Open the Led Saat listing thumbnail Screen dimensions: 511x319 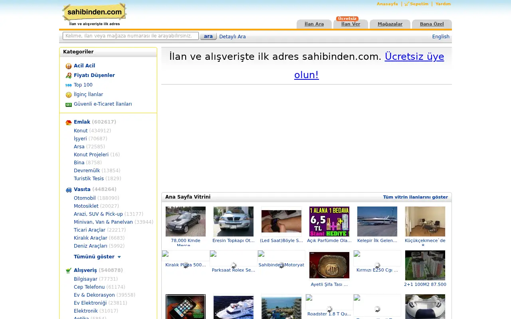281,221
